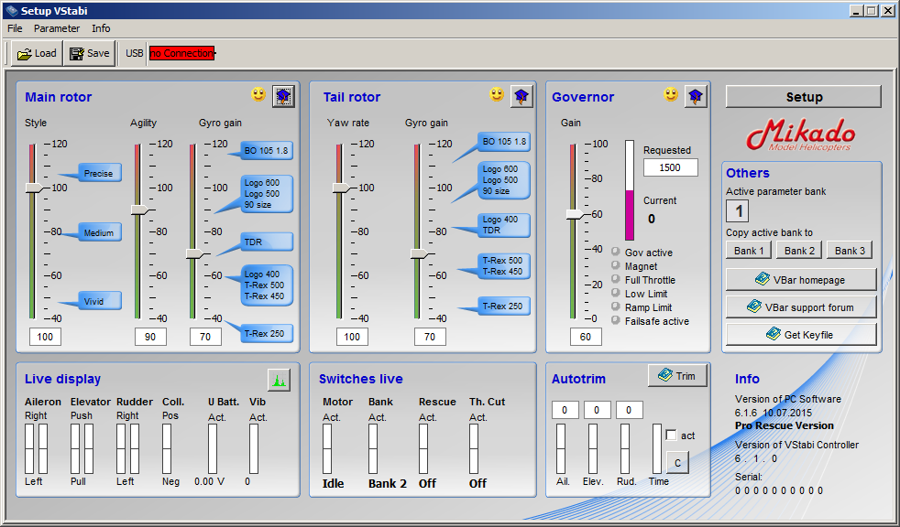Screen dimensions: 900x527
Task: Click the Governor Gain slider handle
Action: point(576,214)
